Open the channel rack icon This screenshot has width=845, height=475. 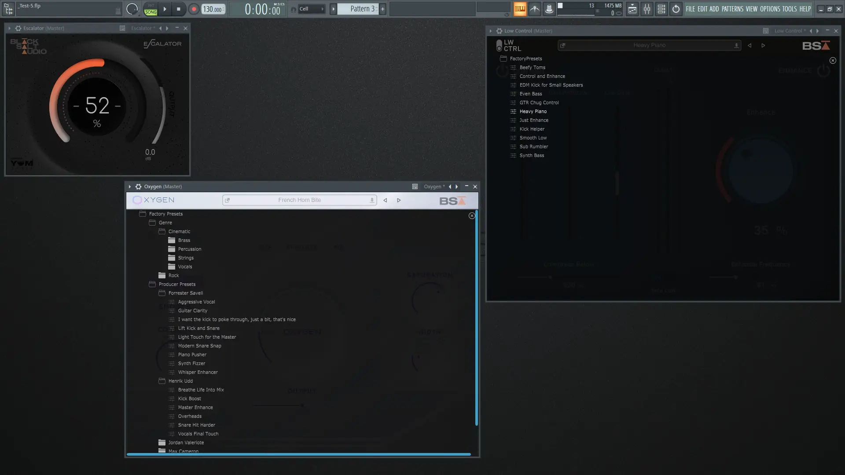661,9
